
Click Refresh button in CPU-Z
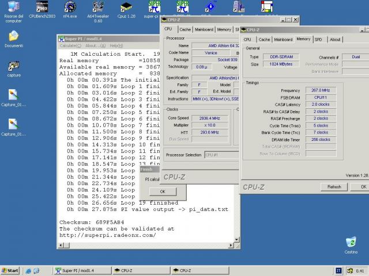point(334,187)
